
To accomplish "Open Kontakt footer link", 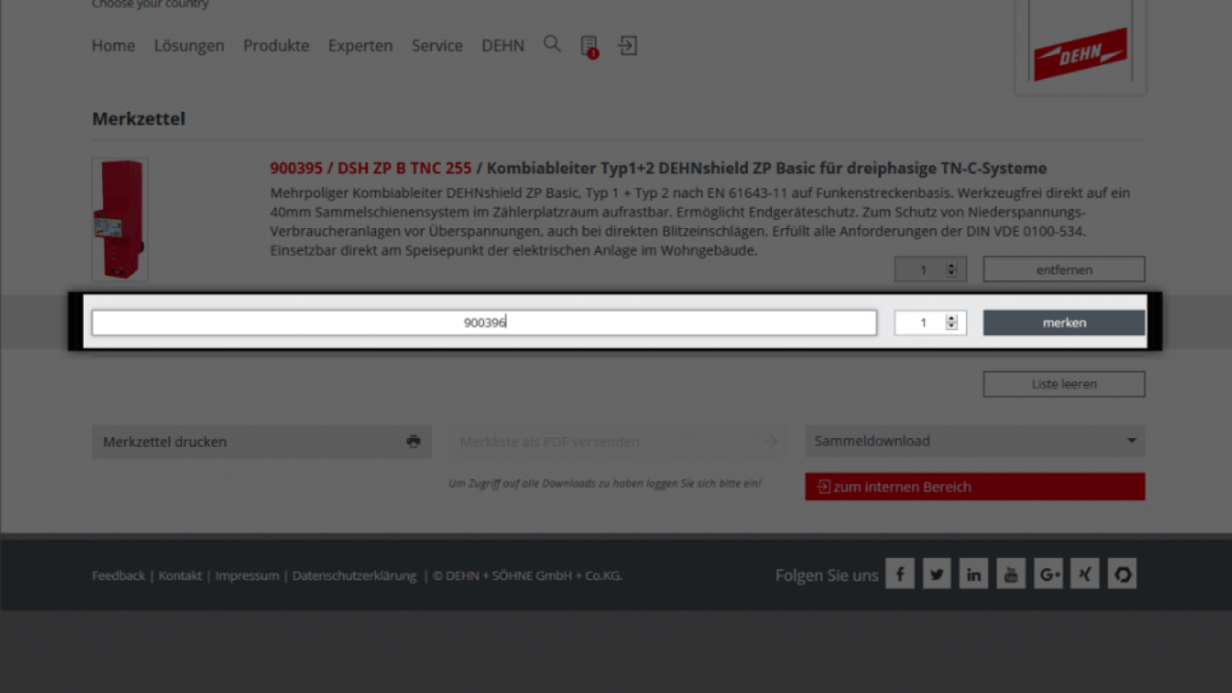I will click(180, 576).
